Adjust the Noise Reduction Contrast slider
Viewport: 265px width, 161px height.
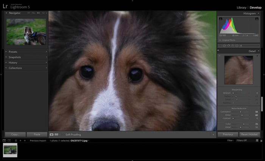[x=233, y=118]
